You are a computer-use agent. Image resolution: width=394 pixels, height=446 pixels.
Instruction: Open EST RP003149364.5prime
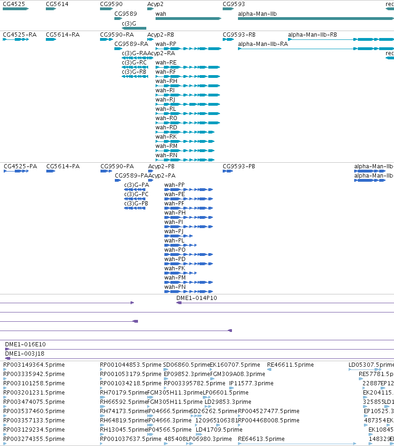click(x=34, y=365)
